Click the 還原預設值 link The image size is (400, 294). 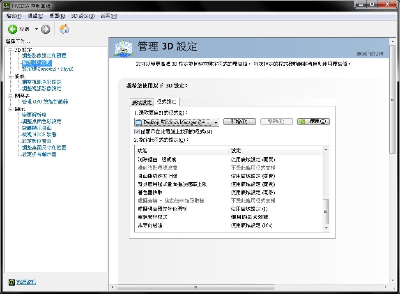point(370,54)
